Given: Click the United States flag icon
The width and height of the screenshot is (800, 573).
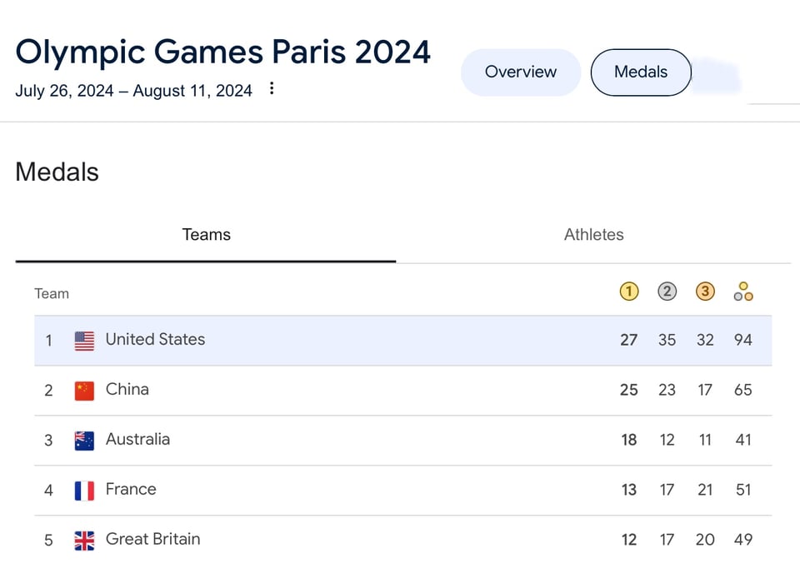Looking at the screenshot, I should (84, 341).
